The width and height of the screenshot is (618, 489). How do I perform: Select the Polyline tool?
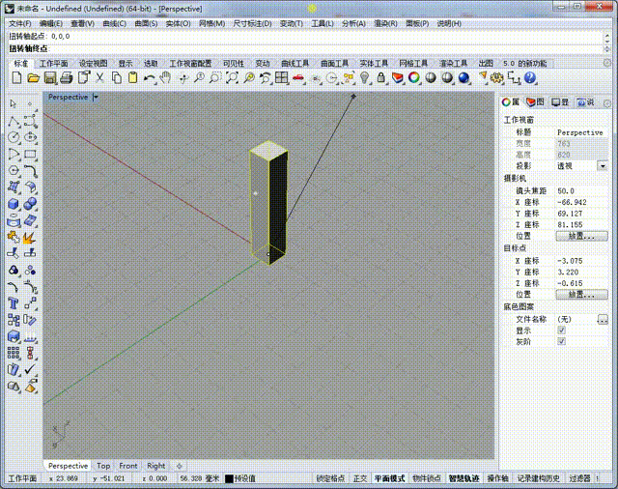point(14,121)
